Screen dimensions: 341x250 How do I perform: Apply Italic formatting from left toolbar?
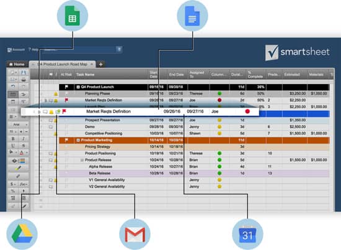24,139
